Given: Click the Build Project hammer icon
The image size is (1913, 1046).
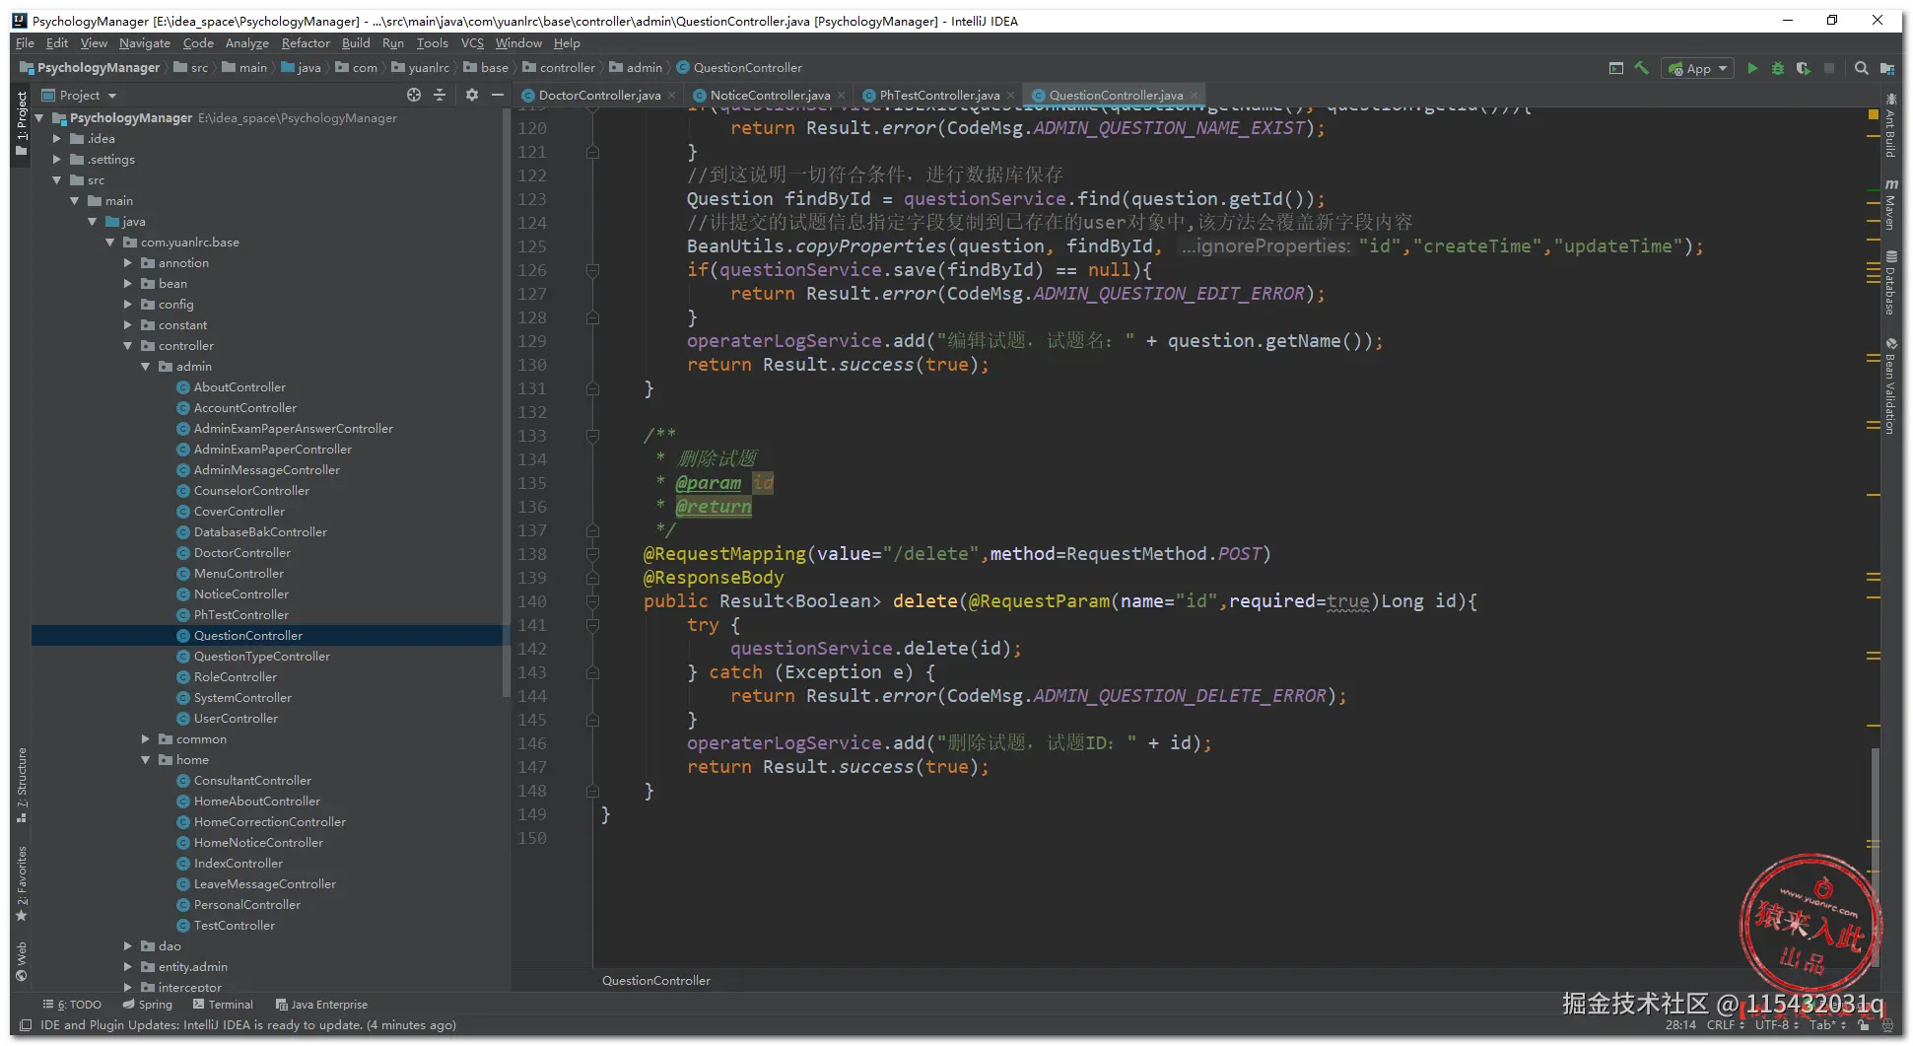Looking at the screenshot, I should coord(1641,68).
